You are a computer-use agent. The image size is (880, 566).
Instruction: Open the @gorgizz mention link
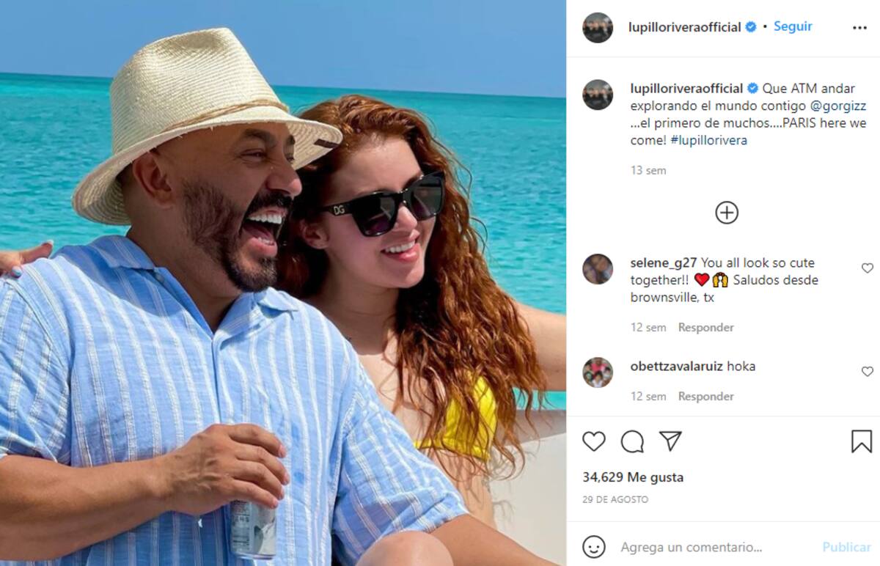837,106
